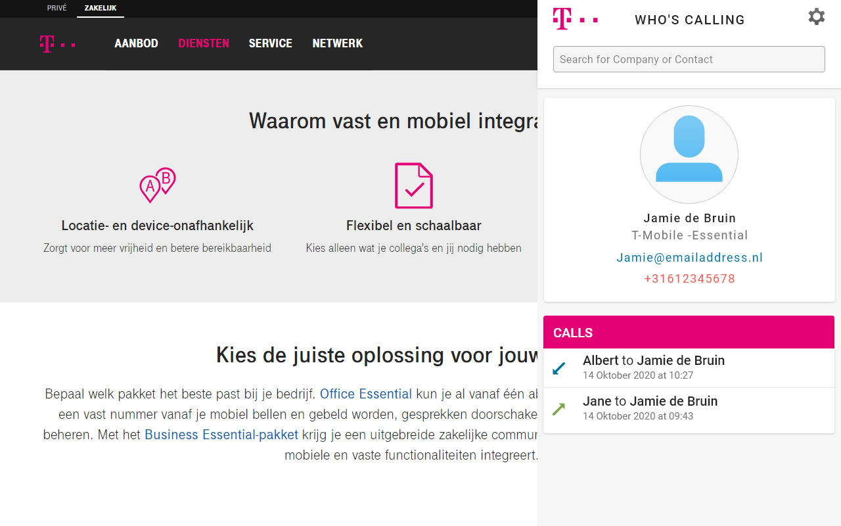
Task: Click the T-Mobile -Essential company label
Action: pyautogui.click(x=690, y=235)
